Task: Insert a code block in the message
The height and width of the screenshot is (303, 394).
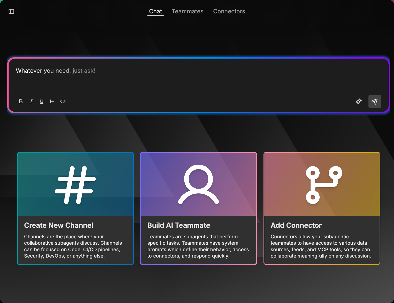Action: [63, 101]
